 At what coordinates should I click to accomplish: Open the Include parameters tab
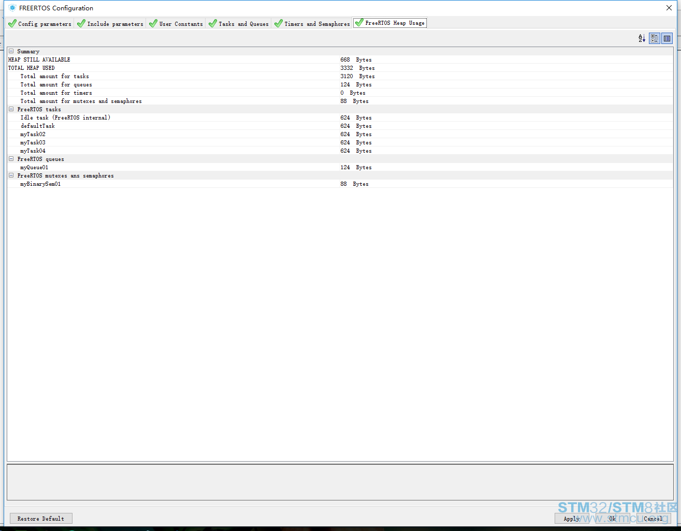click(x=110, y=24)
